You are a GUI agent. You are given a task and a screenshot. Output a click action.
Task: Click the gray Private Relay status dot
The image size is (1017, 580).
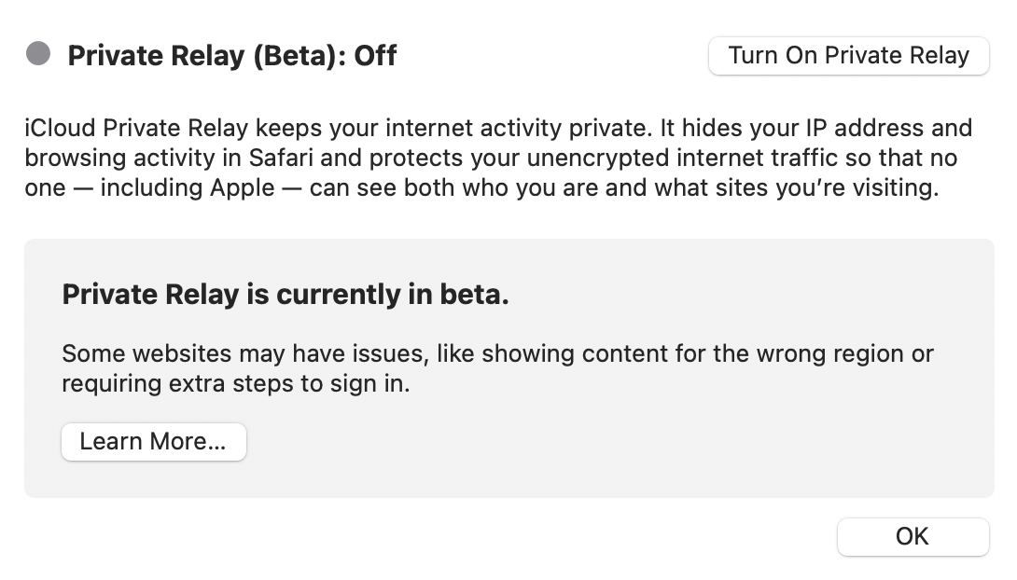tap(38, 54)
